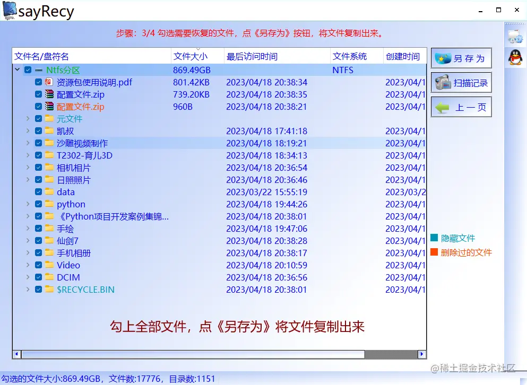Click the camera icon on 扫描记录 button
The width and height of the screenshot is (527, 385).
click(442, 82)
